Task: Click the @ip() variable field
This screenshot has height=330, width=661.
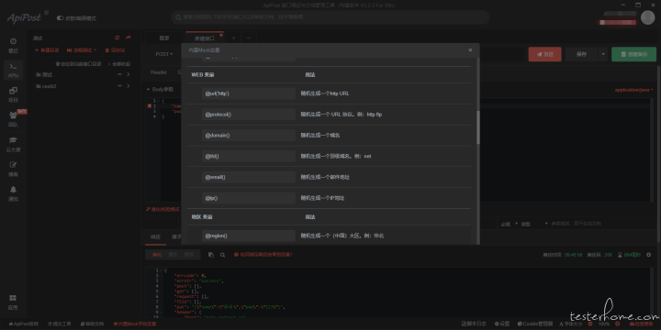Action: pyautogui.click(x=249, y=198)
